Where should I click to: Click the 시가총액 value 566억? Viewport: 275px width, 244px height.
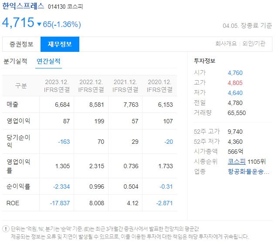point(235,152)
